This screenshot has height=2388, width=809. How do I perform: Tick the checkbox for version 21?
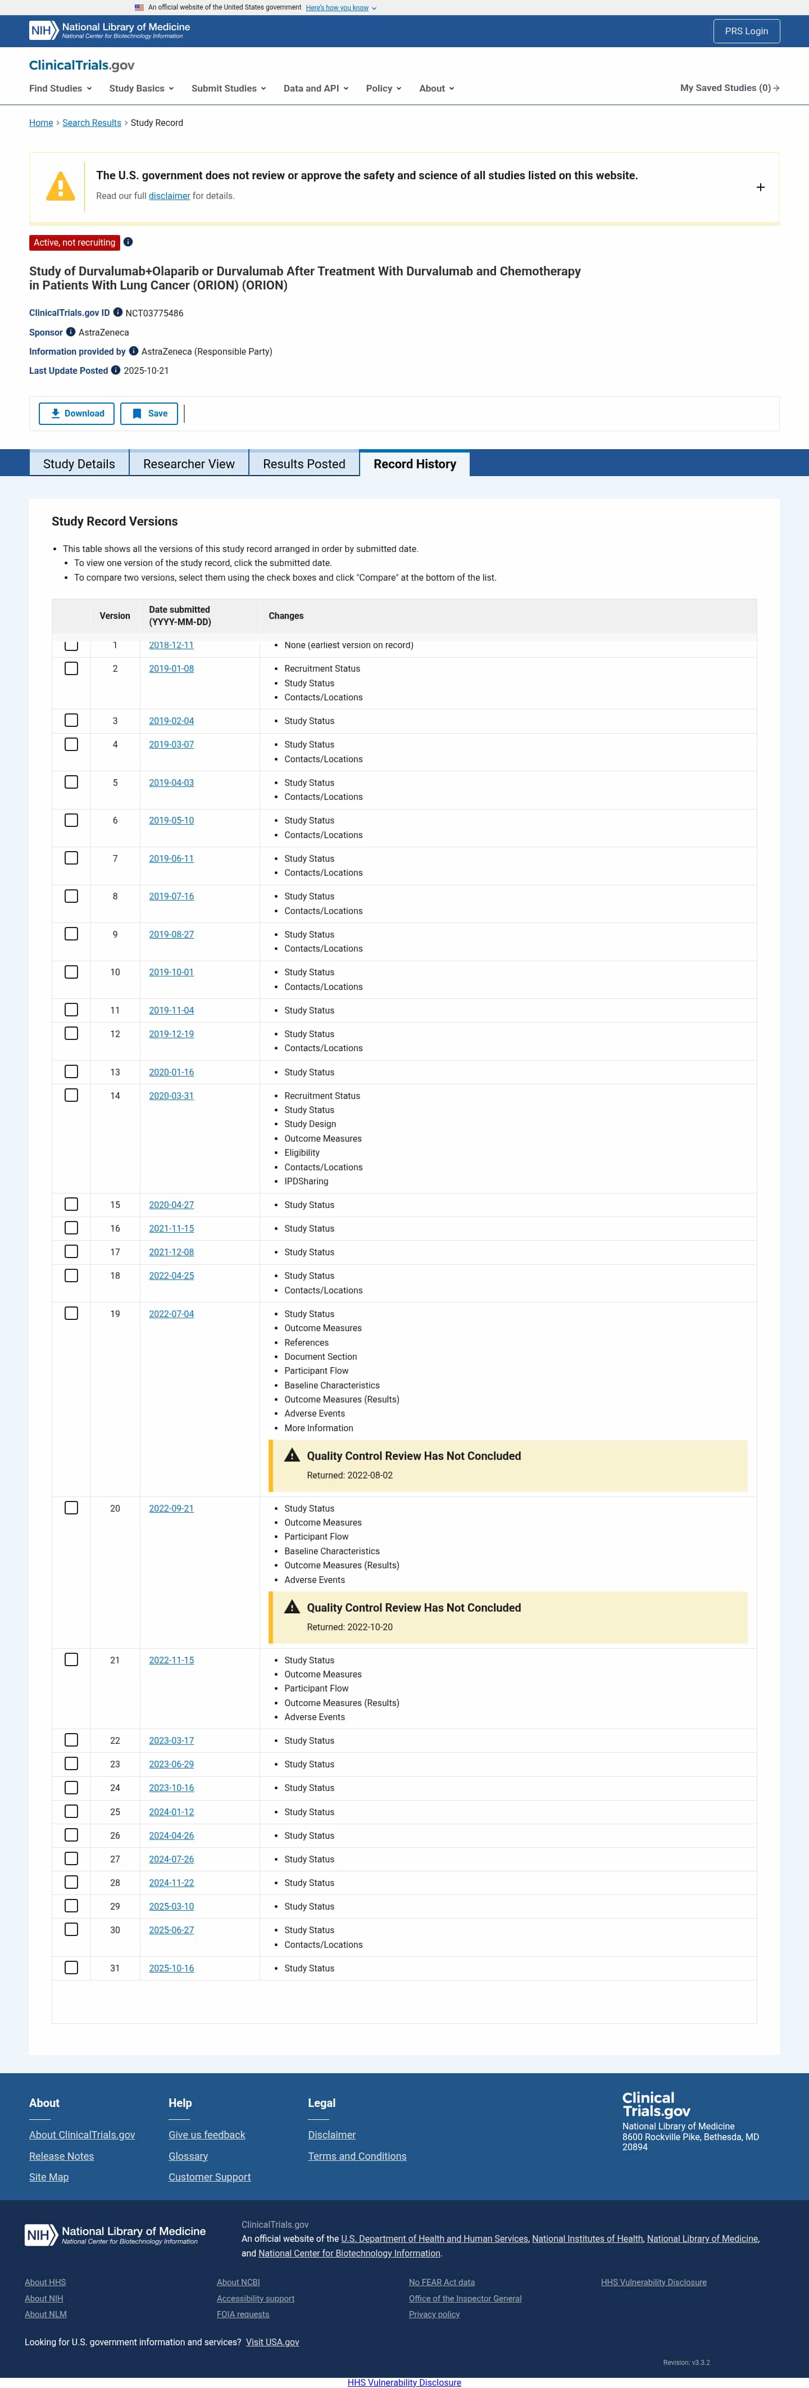pyautogui.click(x=71, y=1659)
